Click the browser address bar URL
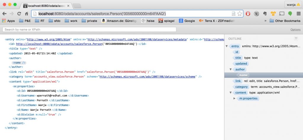The width and height of the screenshot is (303, 140). coord(102,14)
